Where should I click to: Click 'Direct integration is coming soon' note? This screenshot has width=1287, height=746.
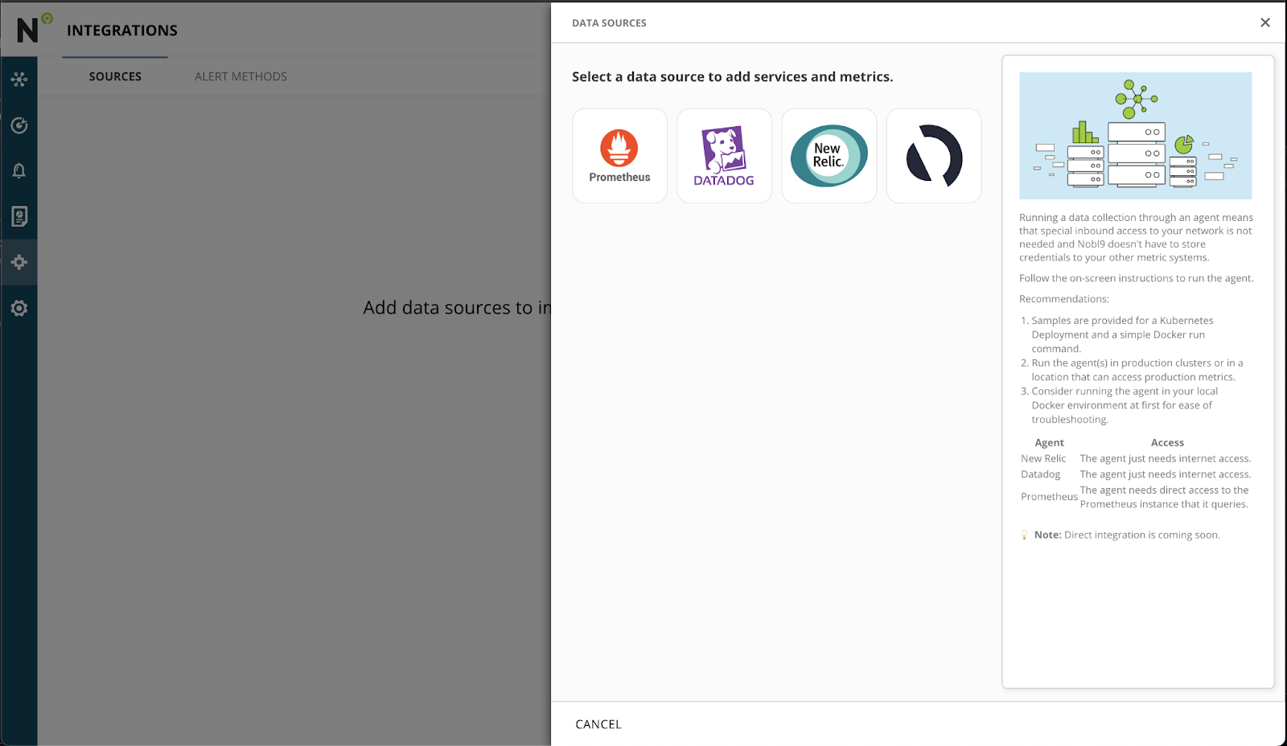(x=1141, y=535)
